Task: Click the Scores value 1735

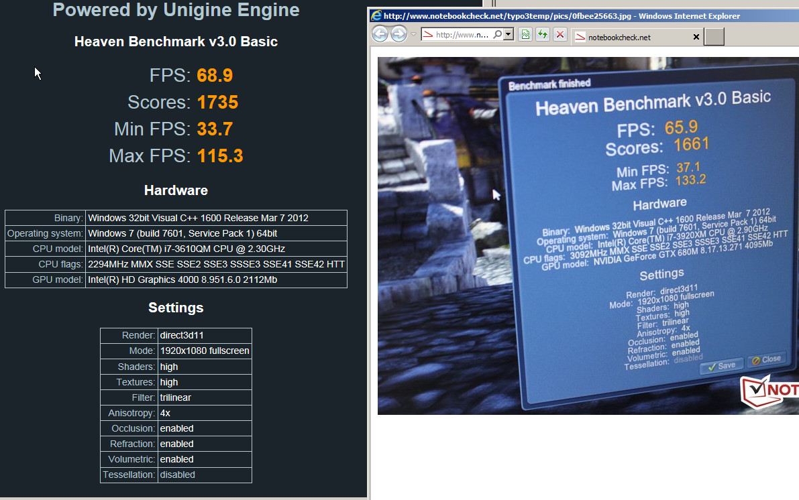Action: [217, 103]
